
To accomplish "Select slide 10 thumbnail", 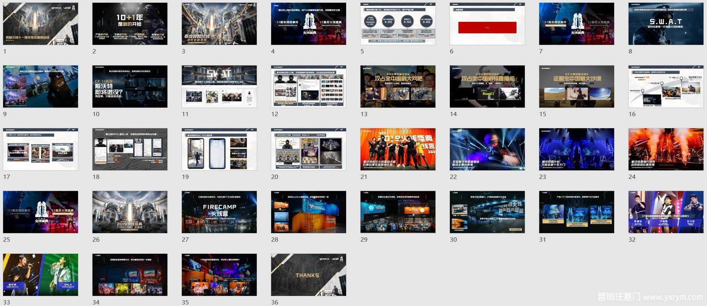I will coord(130,87).
